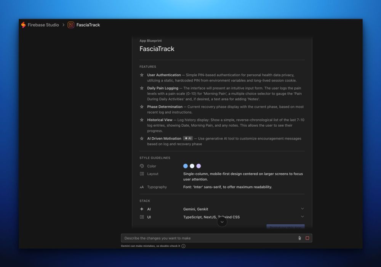This screenshot has height=267, width=381.
Task: Click the layout icon next to Layout
Action: coord(142,174)
